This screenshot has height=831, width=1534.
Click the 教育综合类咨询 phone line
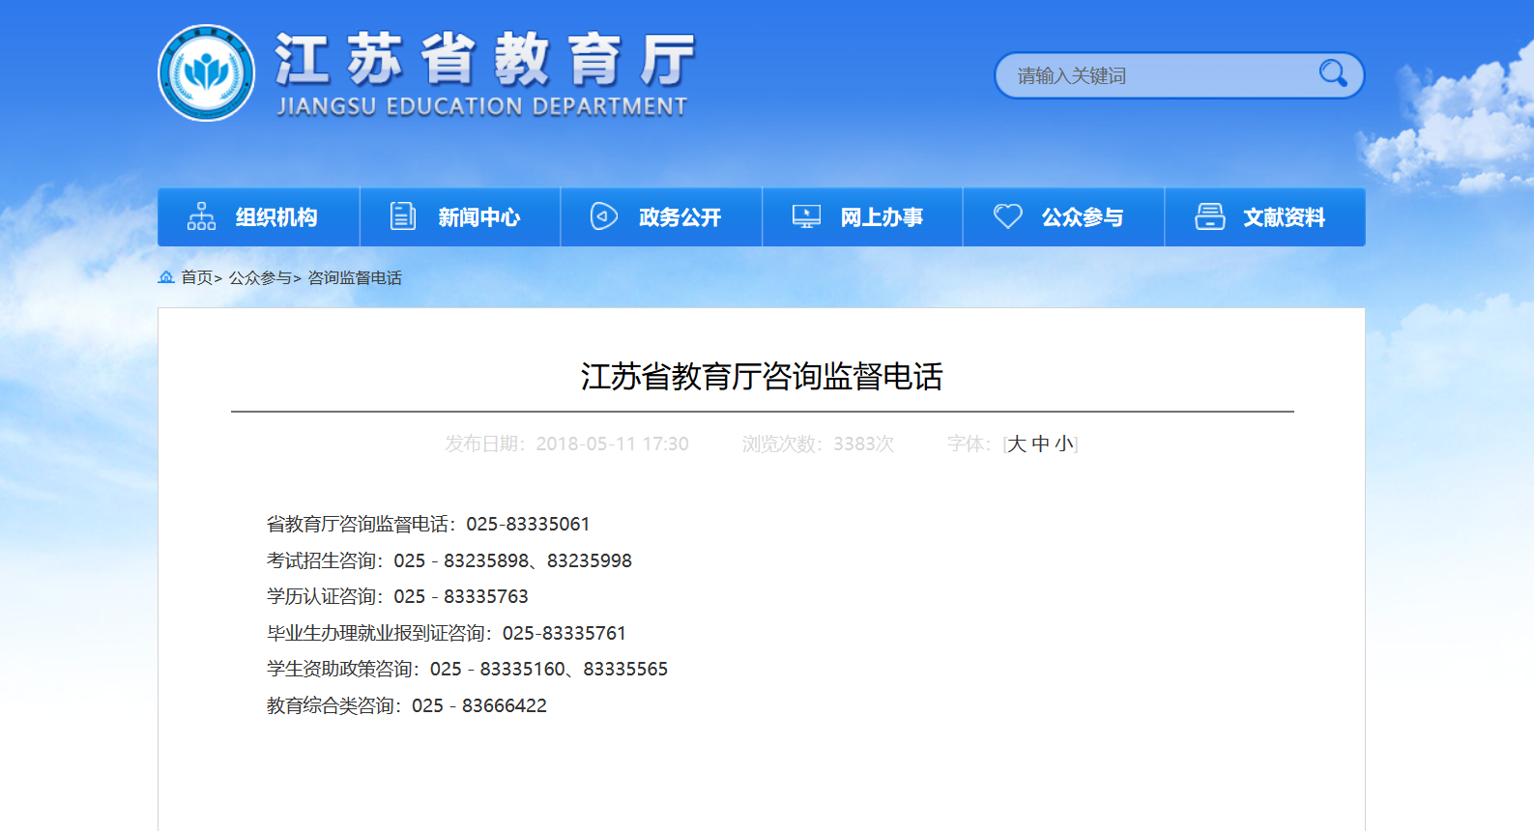pyautogui.click(x=407, y=705)
